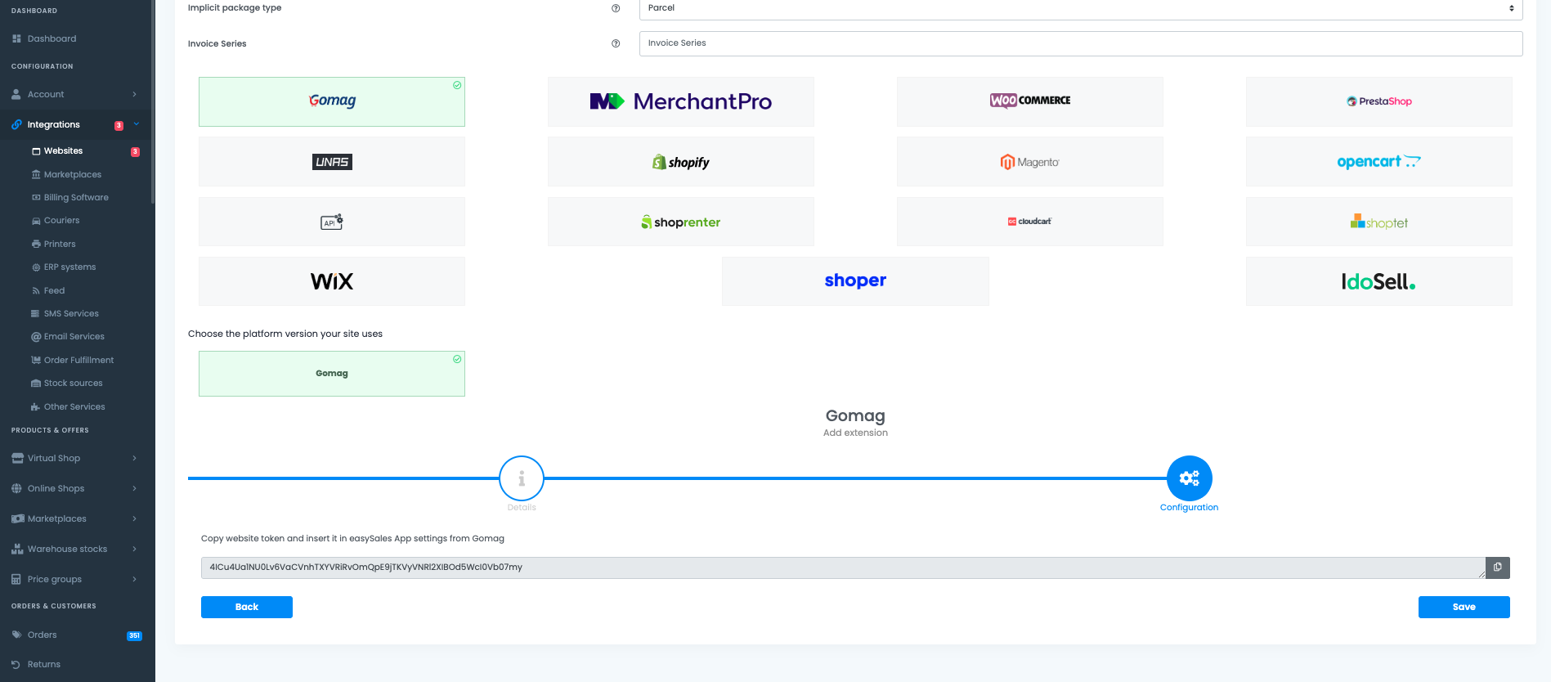Choose the UNAS platform tile
The image size is (1551, 682).
(x=332, y=162)
